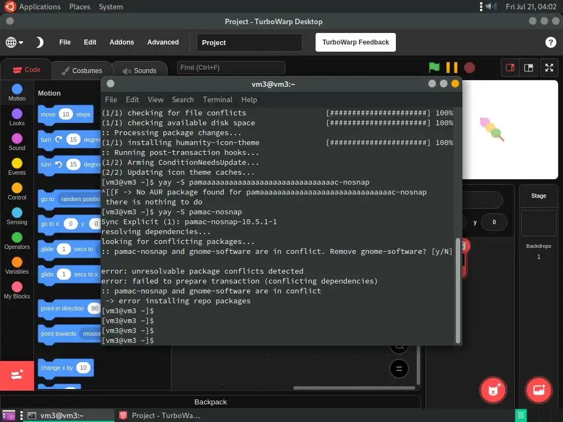Switch to large stage layout
This screenshot has height=422, width=563.
click(x=528, y=68)
